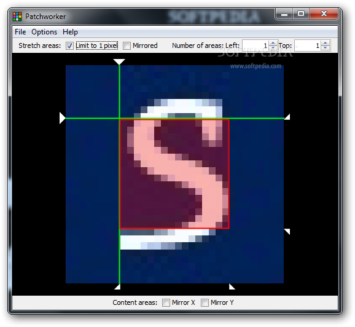
Task: Increase the Left number of areas
Action: tap(273, 43)
